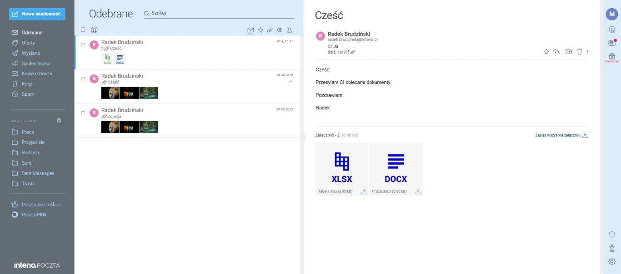Compose with Nowa wiadomość button
621x274 pixels.
[37, 14]
